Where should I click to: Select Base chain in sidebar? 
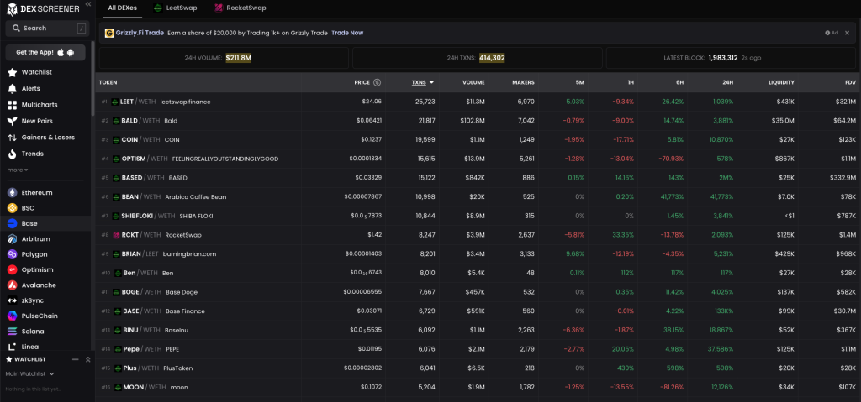pyautogui.click(x=45, y=223)
